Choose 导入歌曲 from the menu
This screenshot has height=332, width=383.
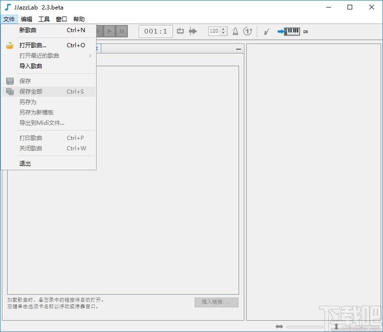tap(48, 66)
